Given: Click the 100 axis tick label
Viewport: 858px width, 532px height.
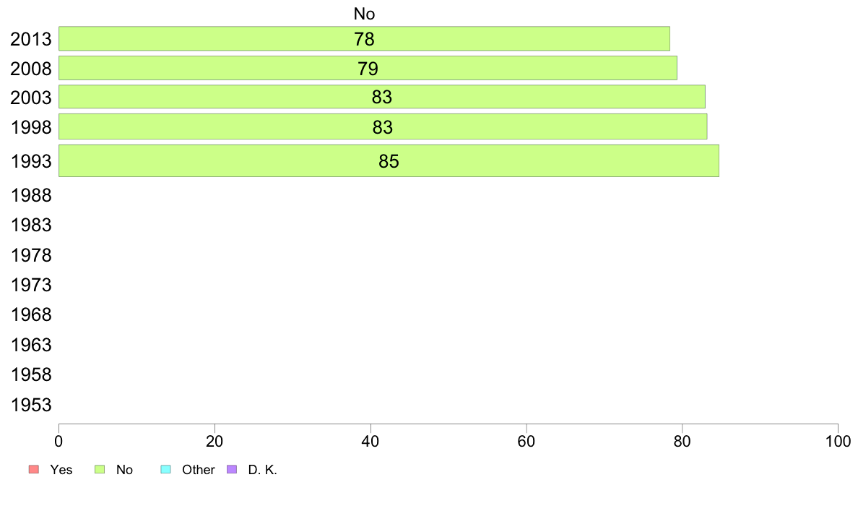Looking at the screenshot, I should pyautogui.click(x=838, y=442).
